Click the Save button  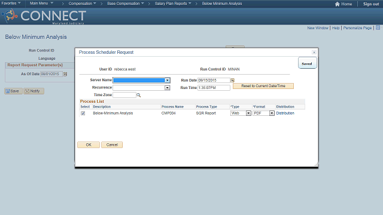point(13,91)
